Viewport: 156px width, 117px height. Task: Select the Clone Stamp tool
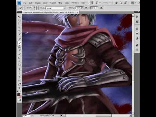(x=19, y=46)
